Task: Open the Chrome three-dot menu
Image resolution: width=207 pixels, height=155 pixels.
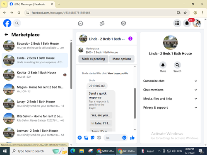Action: point(202,13)
